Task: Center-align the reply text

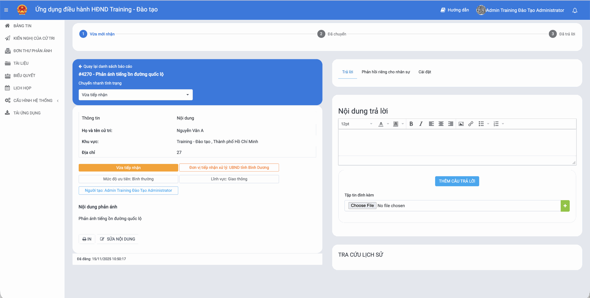Action: coord(441,124)
